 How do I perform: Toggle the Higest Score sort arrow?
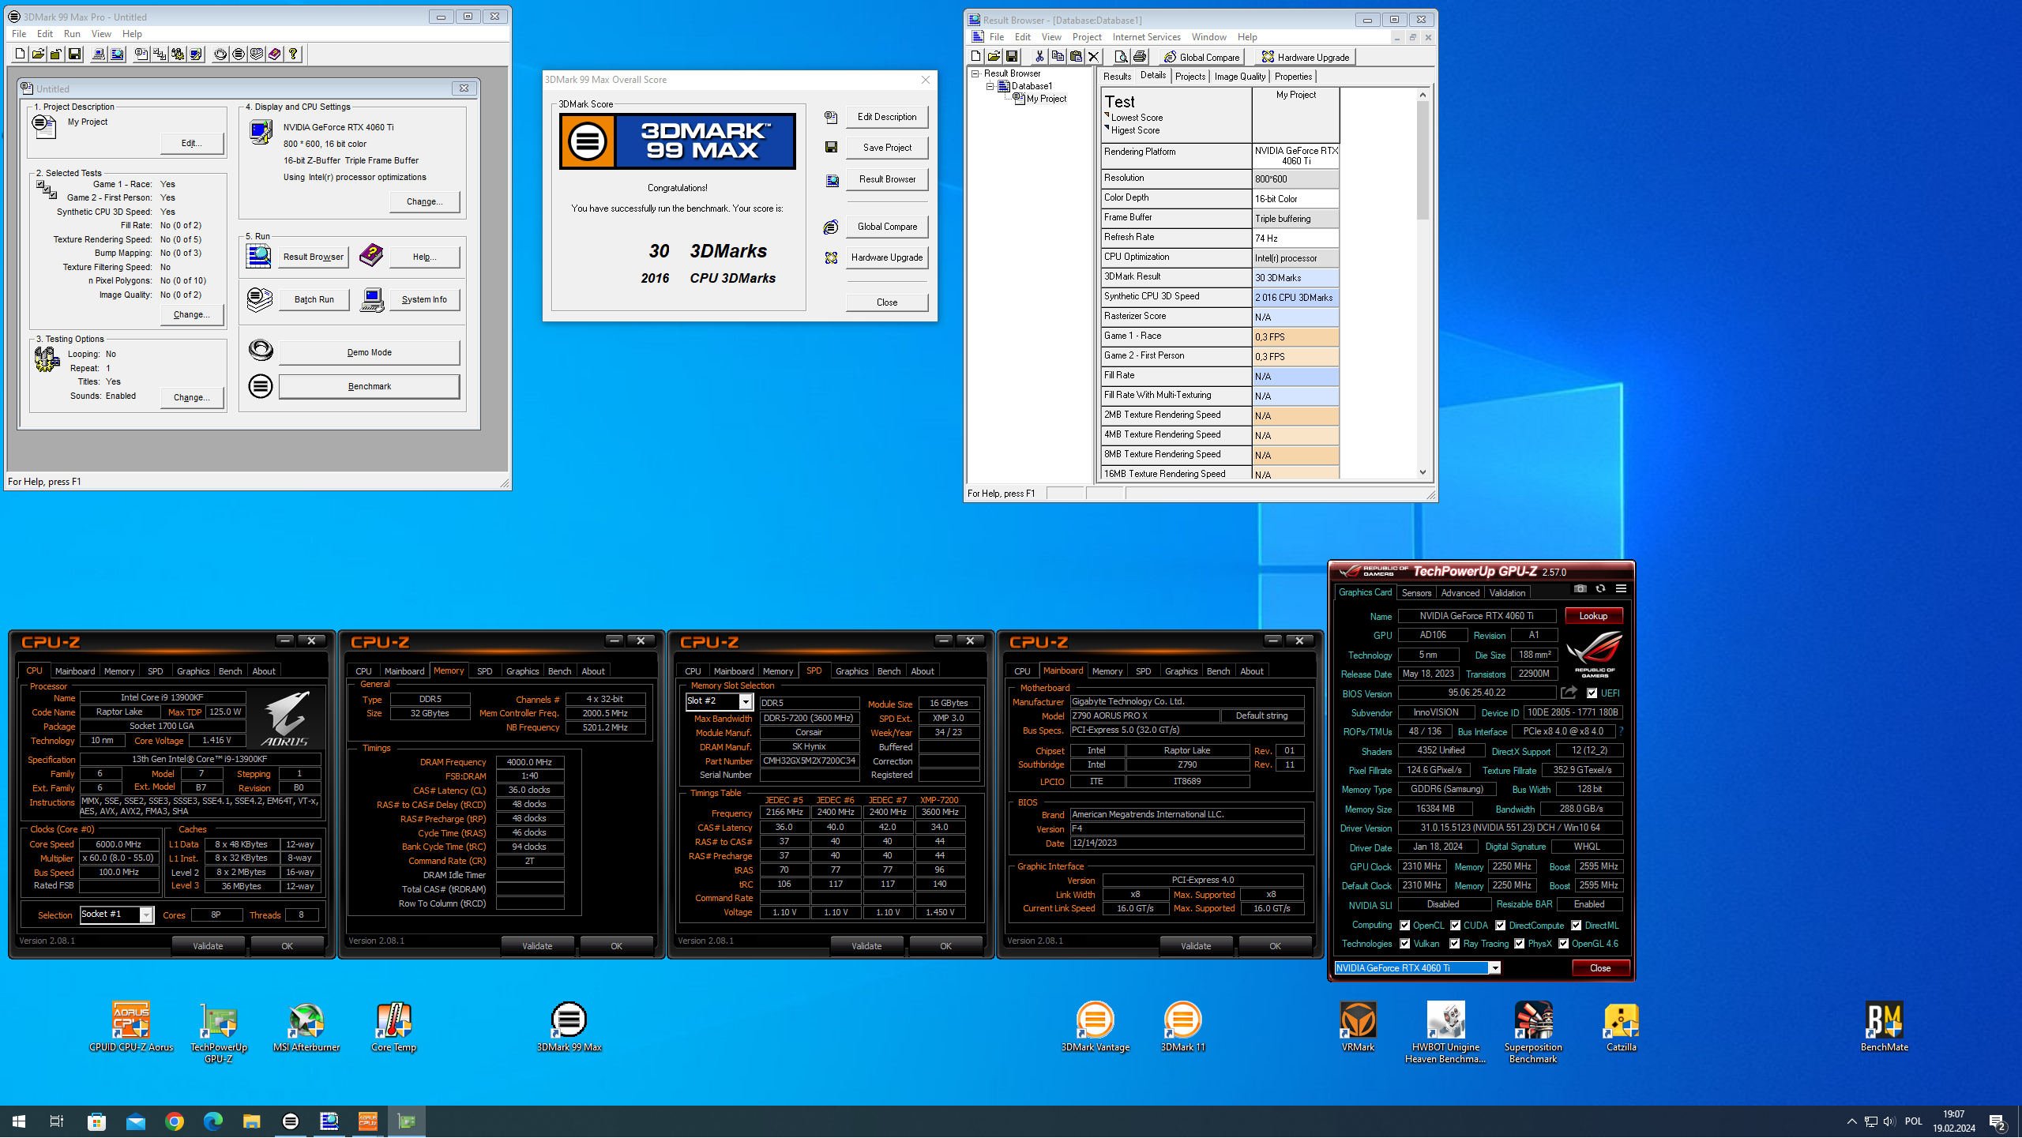click(x=1107, y=128)
